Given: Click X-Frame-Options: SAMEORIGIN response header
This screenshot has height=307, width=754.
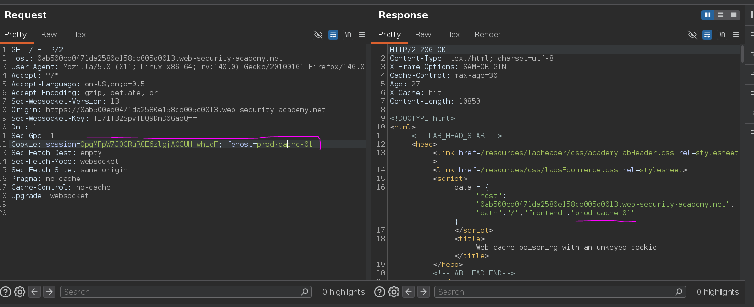Looking at the screenshot, I should (448, 67).
